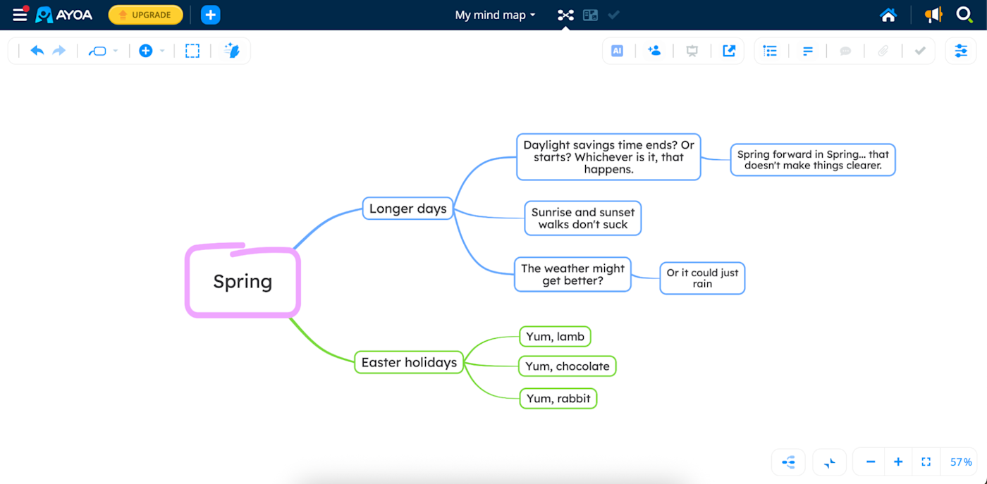987x484 pixels.
Task: Select the Yum, chocolate node
Action: click(x=568, y=366)
